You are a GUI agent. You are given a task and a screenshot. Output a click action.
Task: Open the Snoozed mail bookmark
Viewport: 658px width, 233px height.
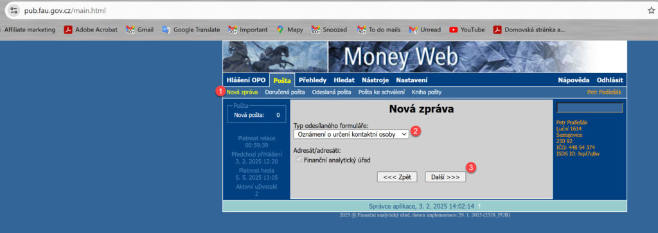pos(329,30)
